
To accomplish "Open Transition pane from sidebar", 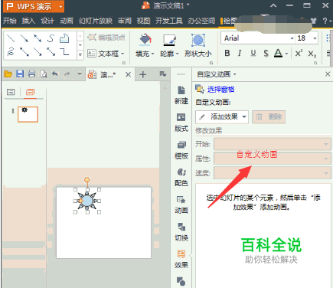I will 181,232.
